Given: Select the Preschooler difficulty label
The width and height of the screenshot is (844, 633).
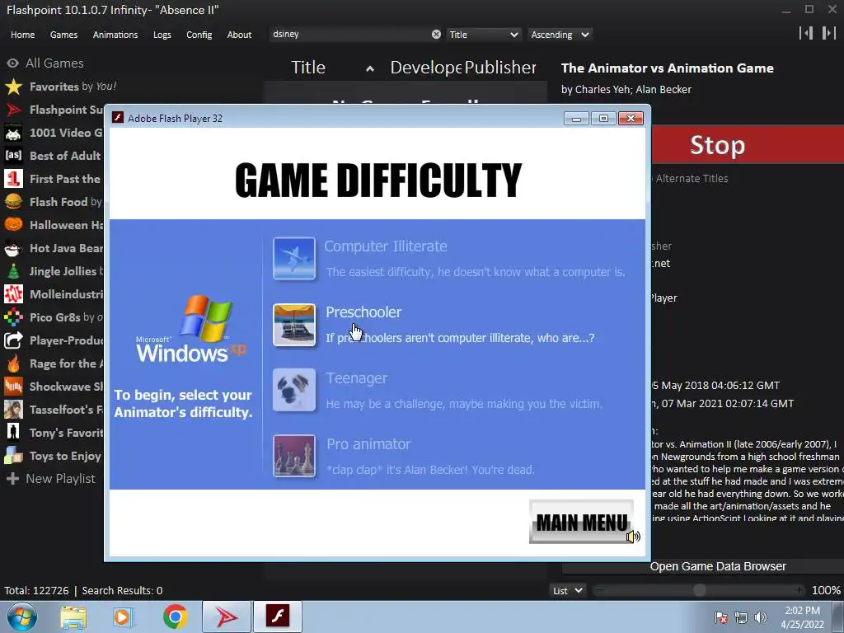Looking at the screenshot, I should point(363,312).
